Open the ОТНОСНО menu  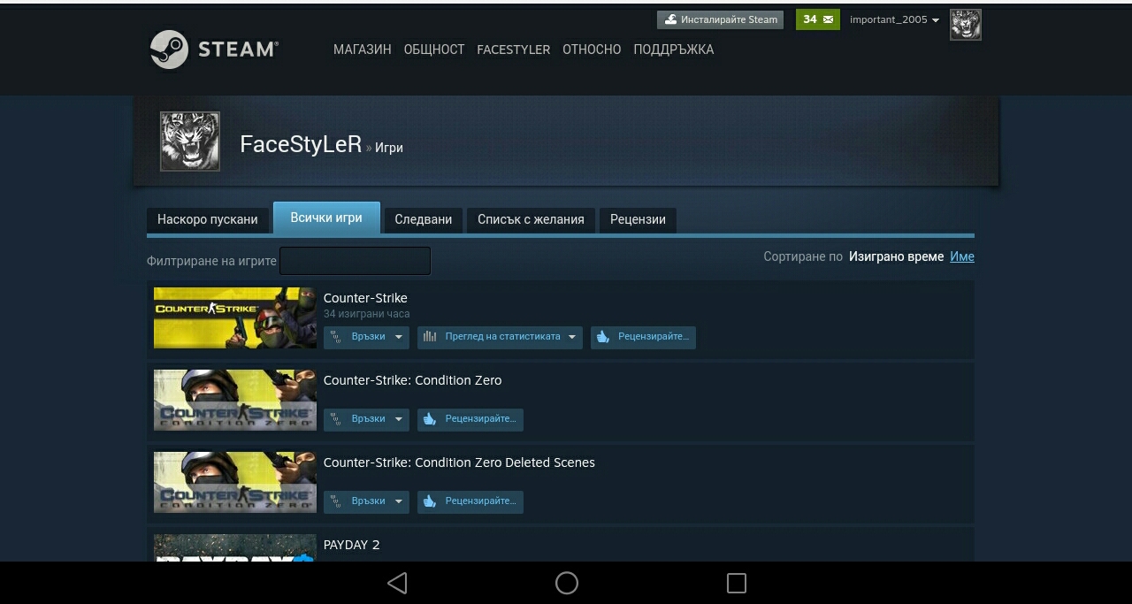point(592,50)
